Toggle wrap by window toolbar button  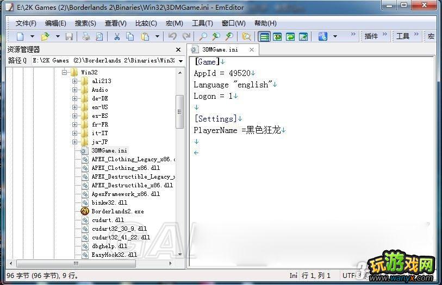(x=290, y=36)
